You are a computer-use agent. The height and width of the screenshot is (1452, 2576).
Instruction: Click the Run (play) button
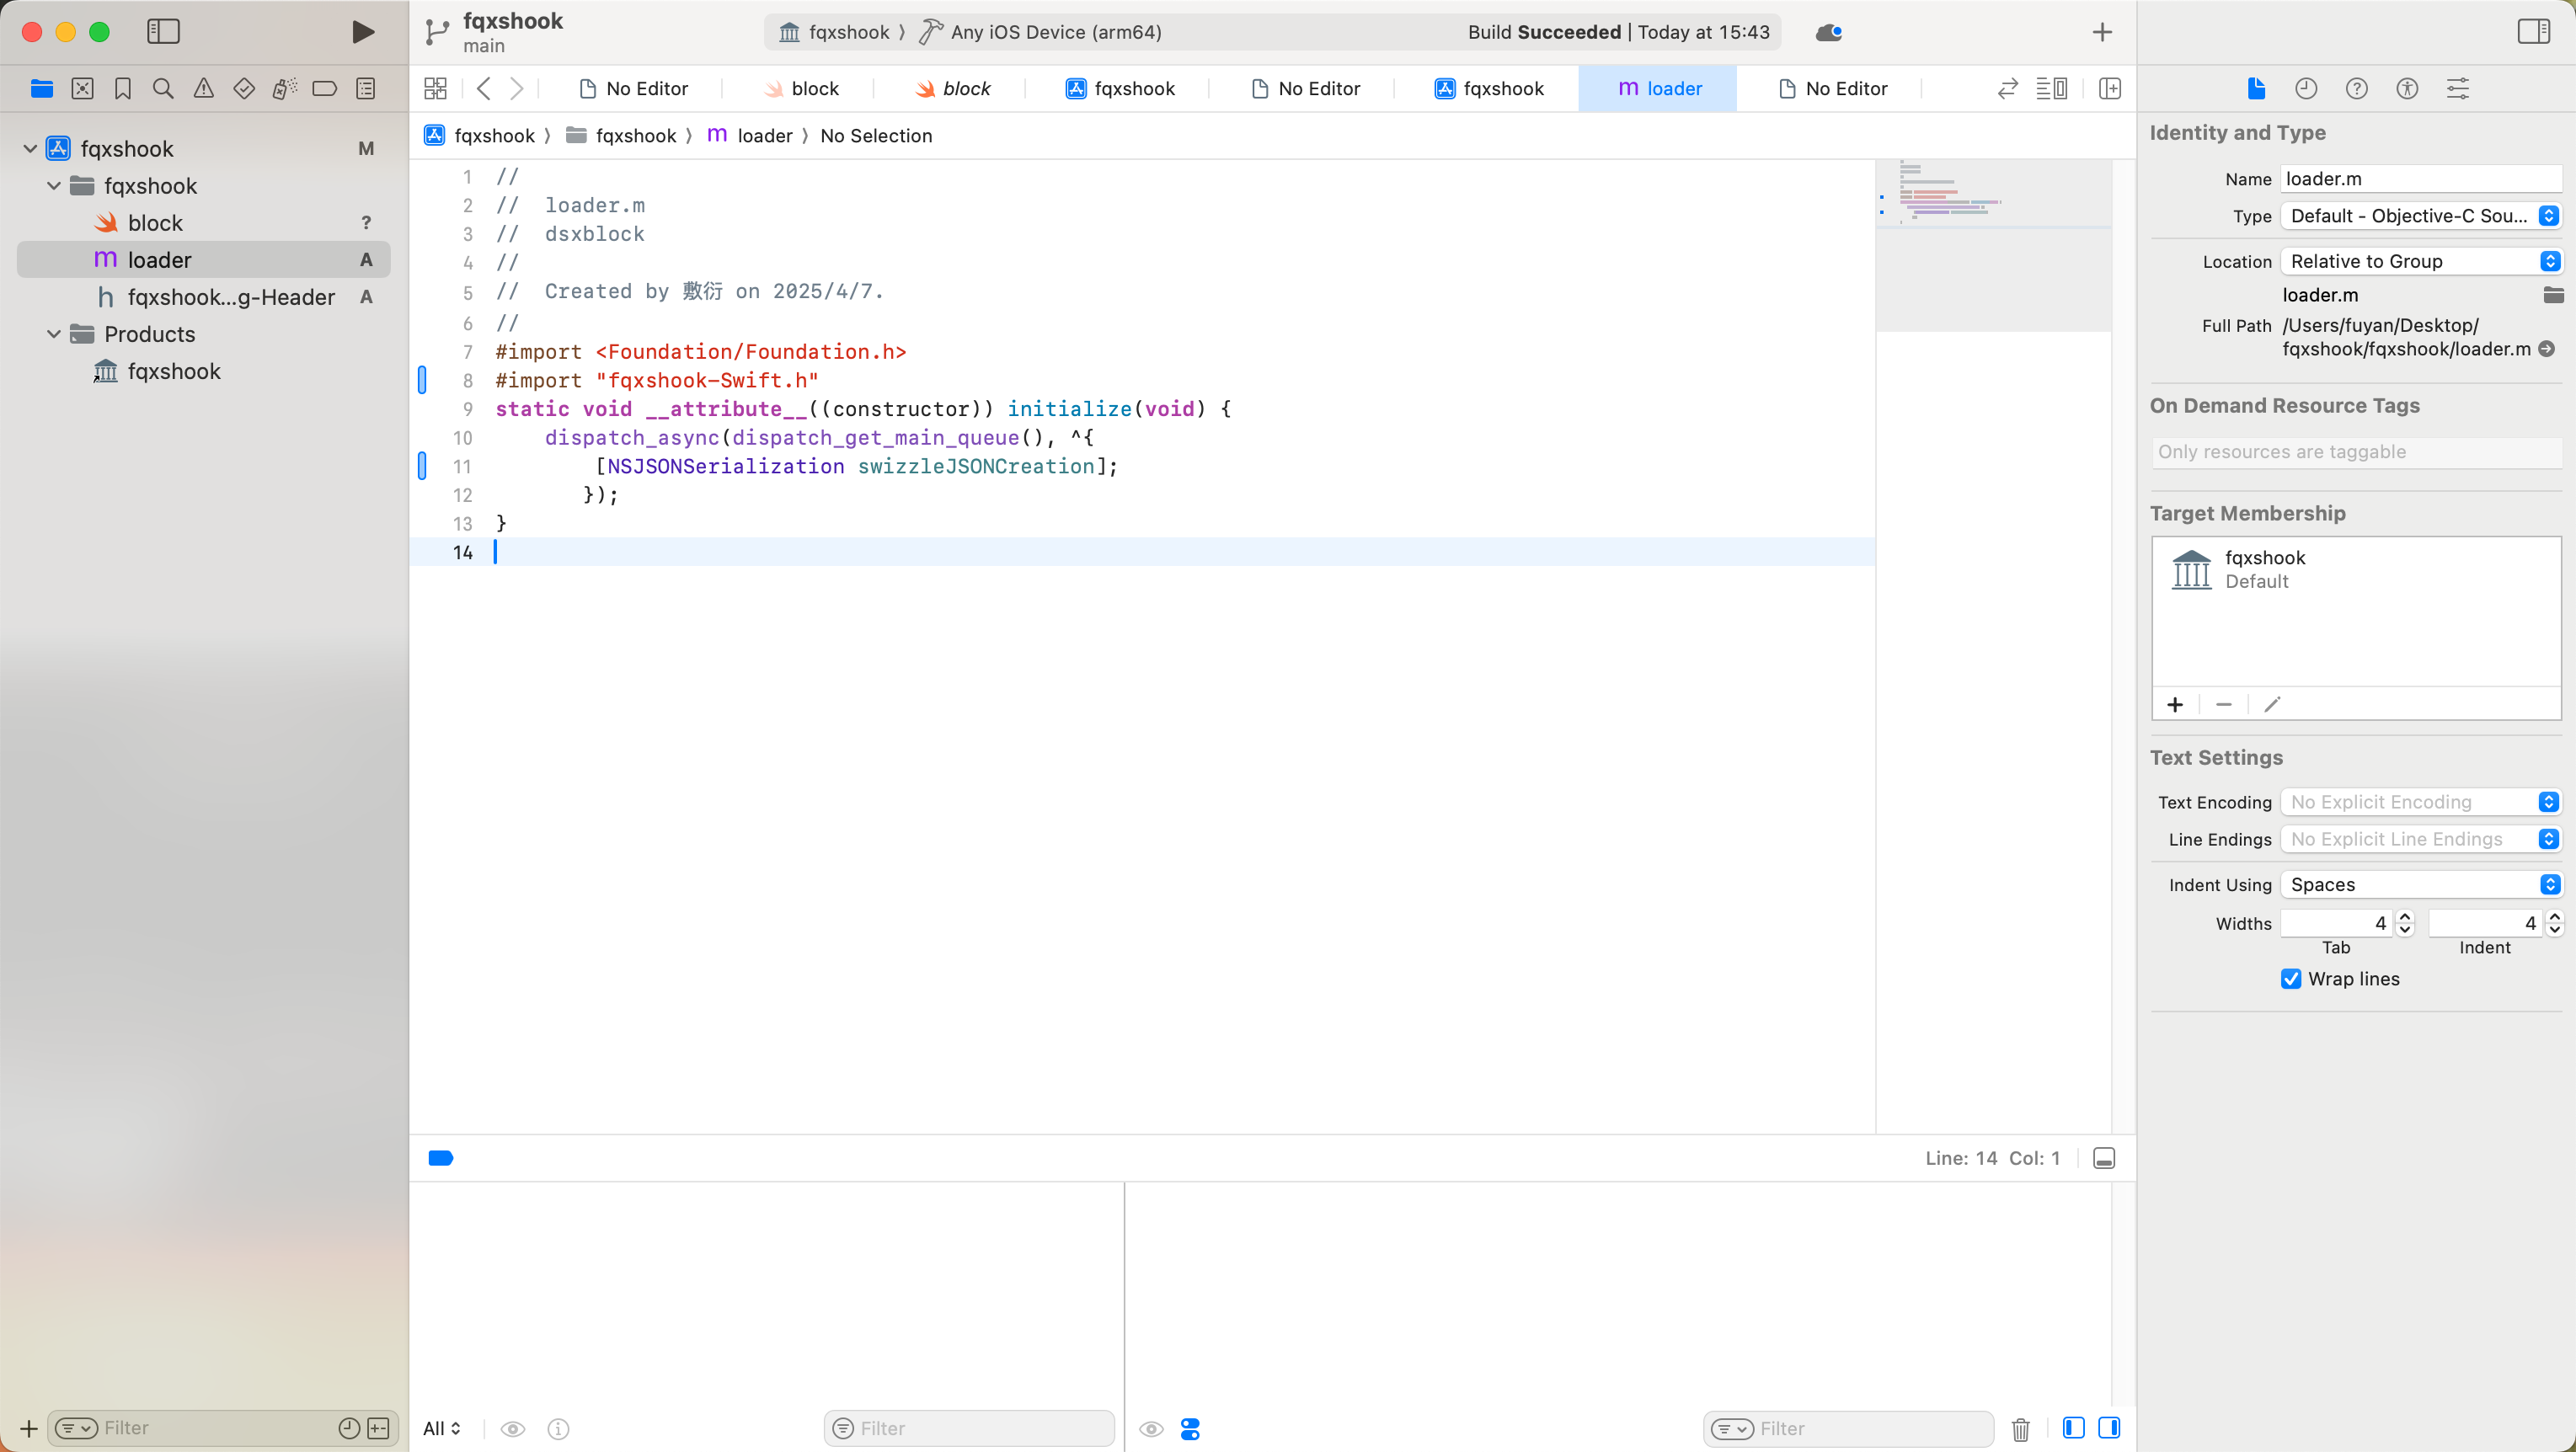363,32
